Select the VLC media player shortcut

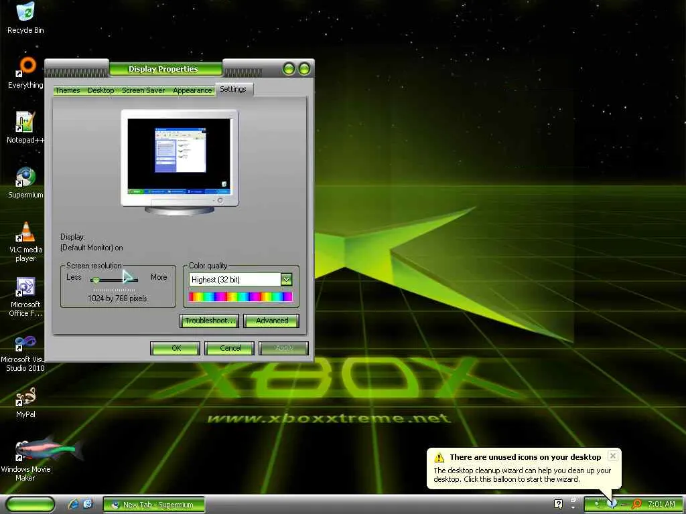click(x=25, y=242)
